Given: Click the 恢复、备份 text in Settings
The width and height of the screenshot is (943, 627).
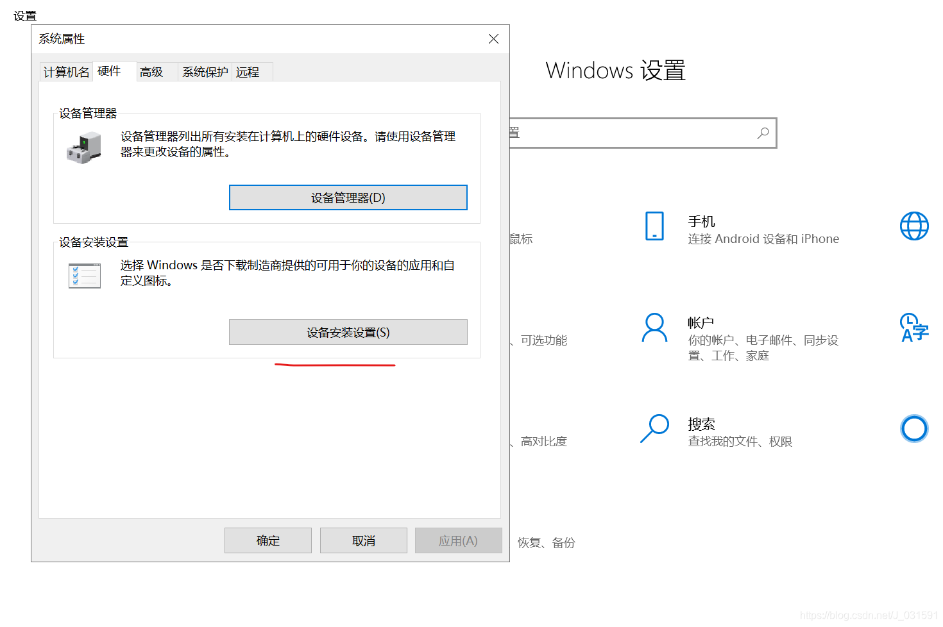Looking at the screenshot, I should click(547, 542).
